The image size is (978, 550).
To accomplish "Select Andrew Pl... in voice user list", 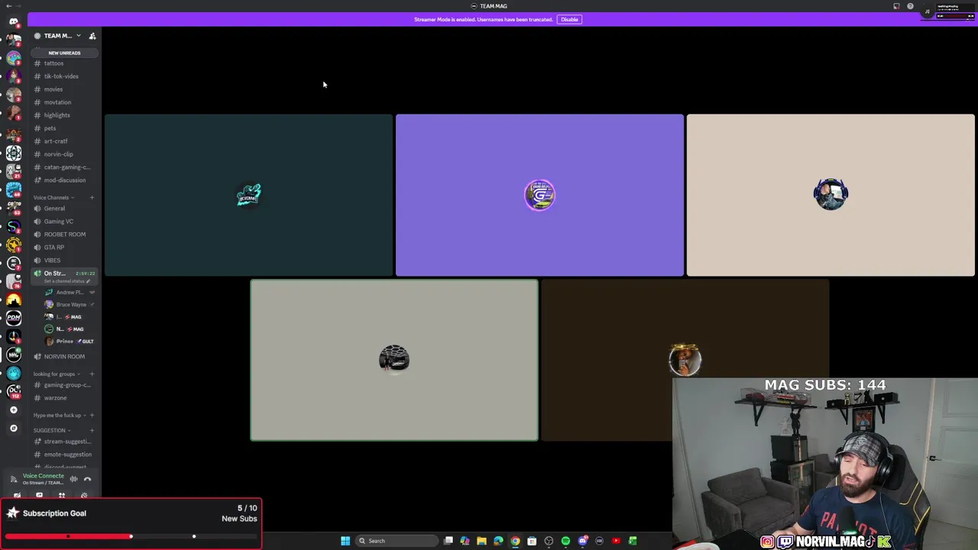I will pos(69,293).
